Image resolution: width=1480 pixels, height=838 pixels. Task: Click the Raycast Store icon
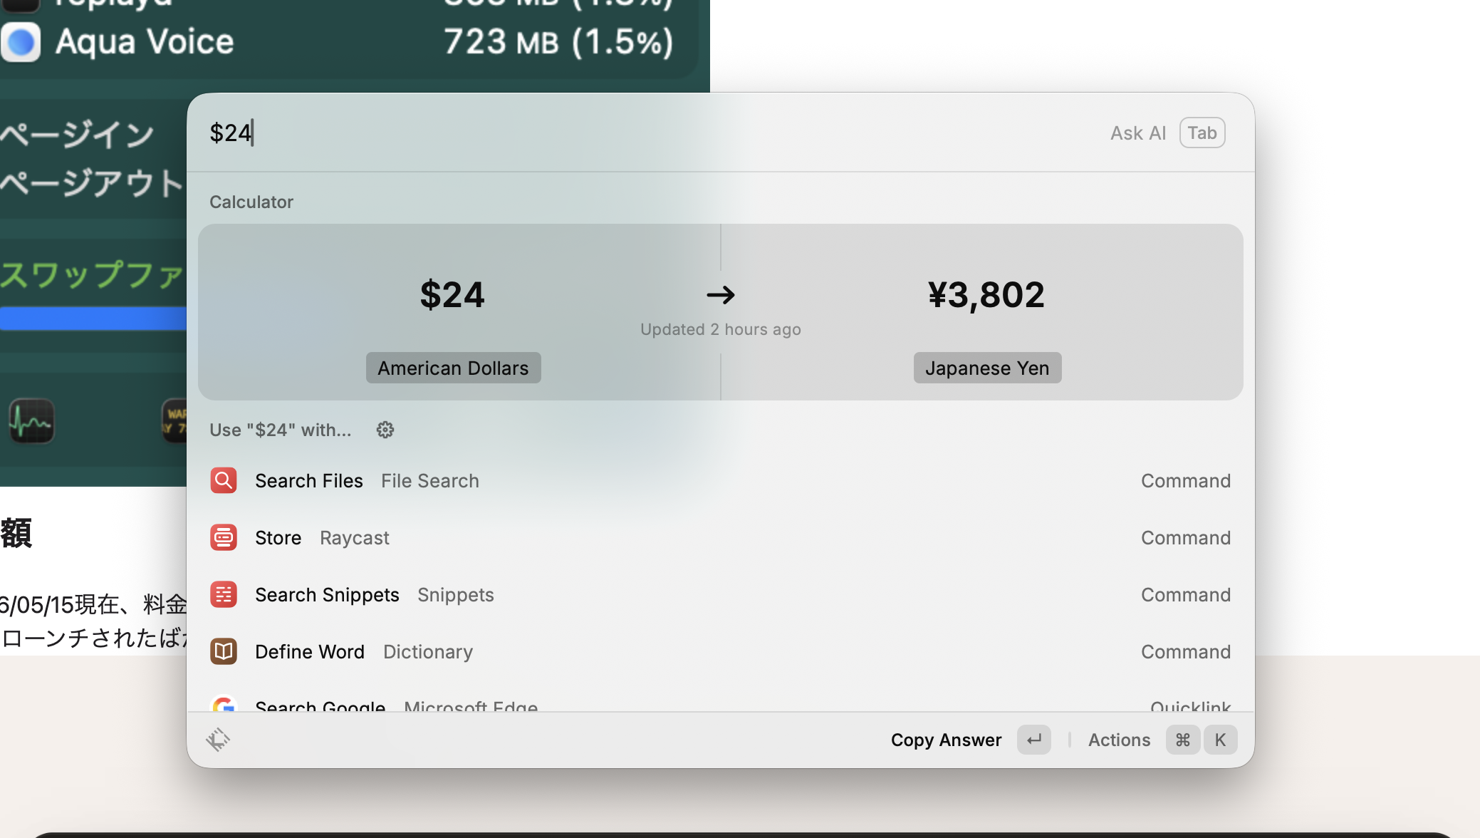pos(224,538)
